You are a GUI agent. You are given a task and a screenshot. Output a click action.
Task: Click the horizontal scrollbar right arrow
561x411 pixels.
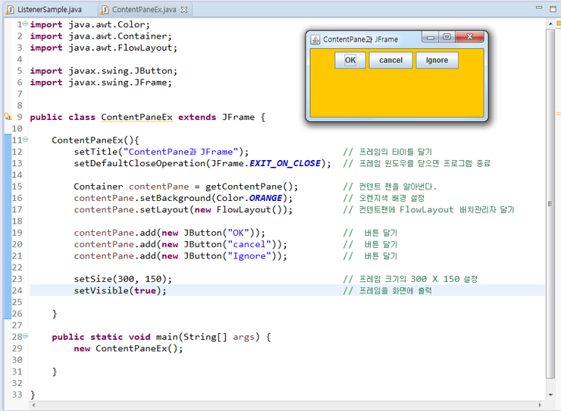coord(541,405)
